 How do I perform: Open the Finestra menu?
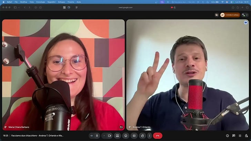[71, 2]
